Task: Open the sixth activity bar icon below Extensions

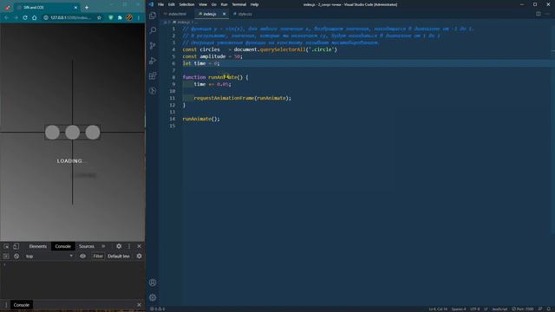Action: pyautogui.click(x=153, y=91)
